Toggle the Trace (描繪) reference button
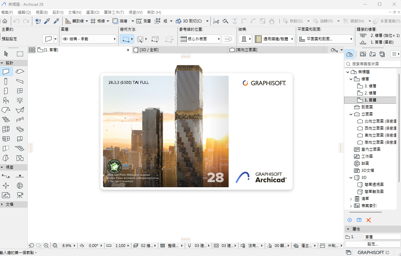This screenshot has height=256, width=401. pyautogui.click(x=120, y=21)
